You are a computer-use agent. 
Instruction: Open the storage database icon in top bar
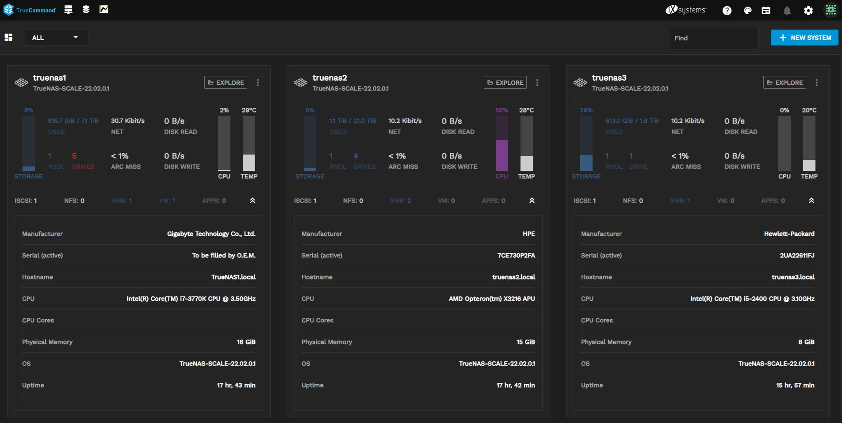coord(86,9)
